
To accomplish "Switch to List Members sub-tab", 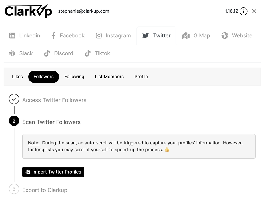I will [109, 77].
